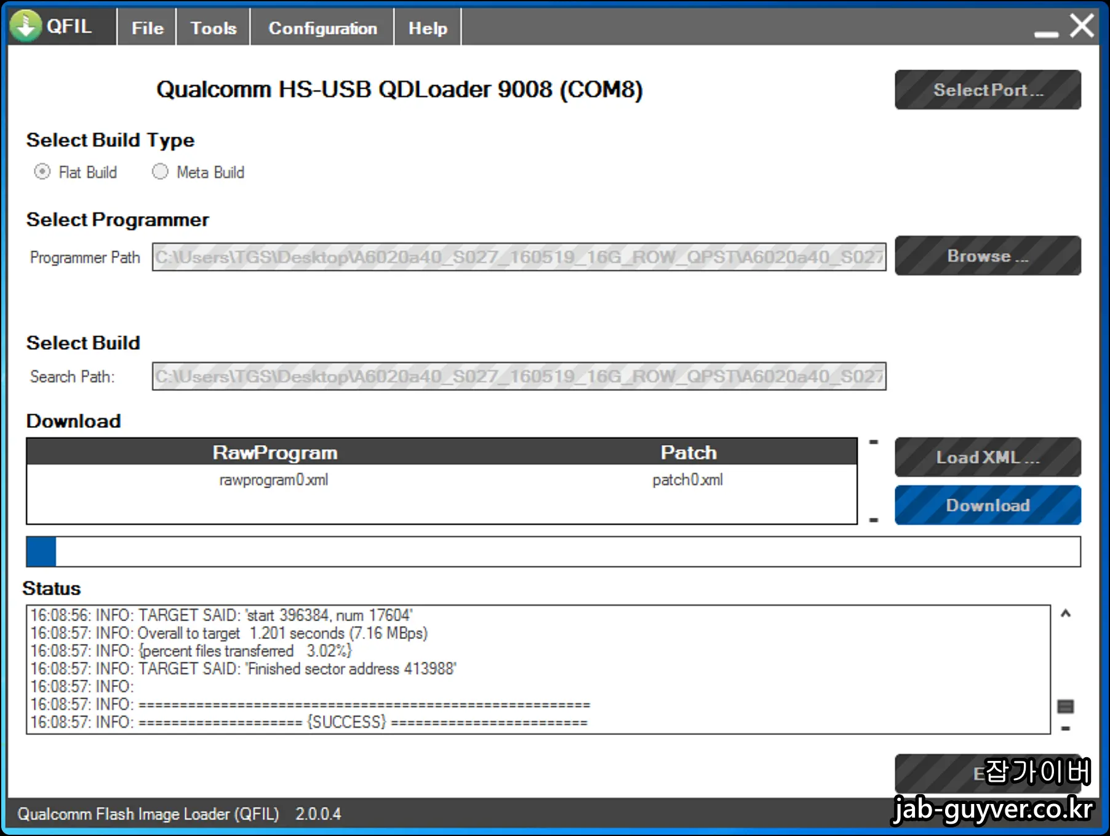Select the patch0.xml entry
Image resolution: width=1110 pixels, height=836 pixels.
688,480
